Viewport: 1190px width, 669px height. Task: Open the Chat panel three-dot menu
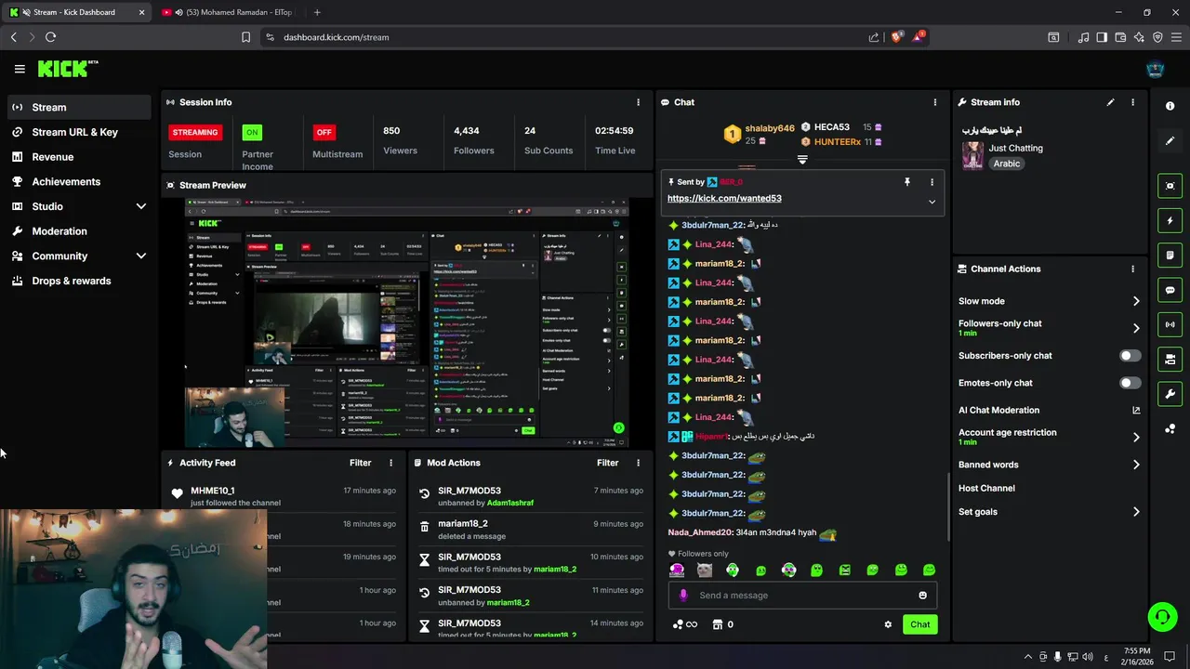(935, 102)
